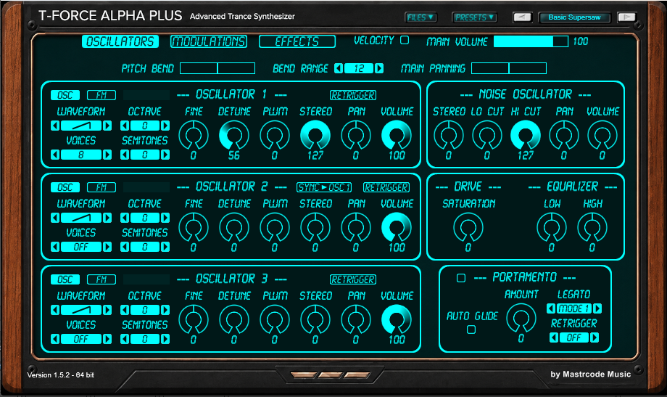Decrease Bend Range with left arrow
This screenshot has width=667, height=397.
point(339,68)
